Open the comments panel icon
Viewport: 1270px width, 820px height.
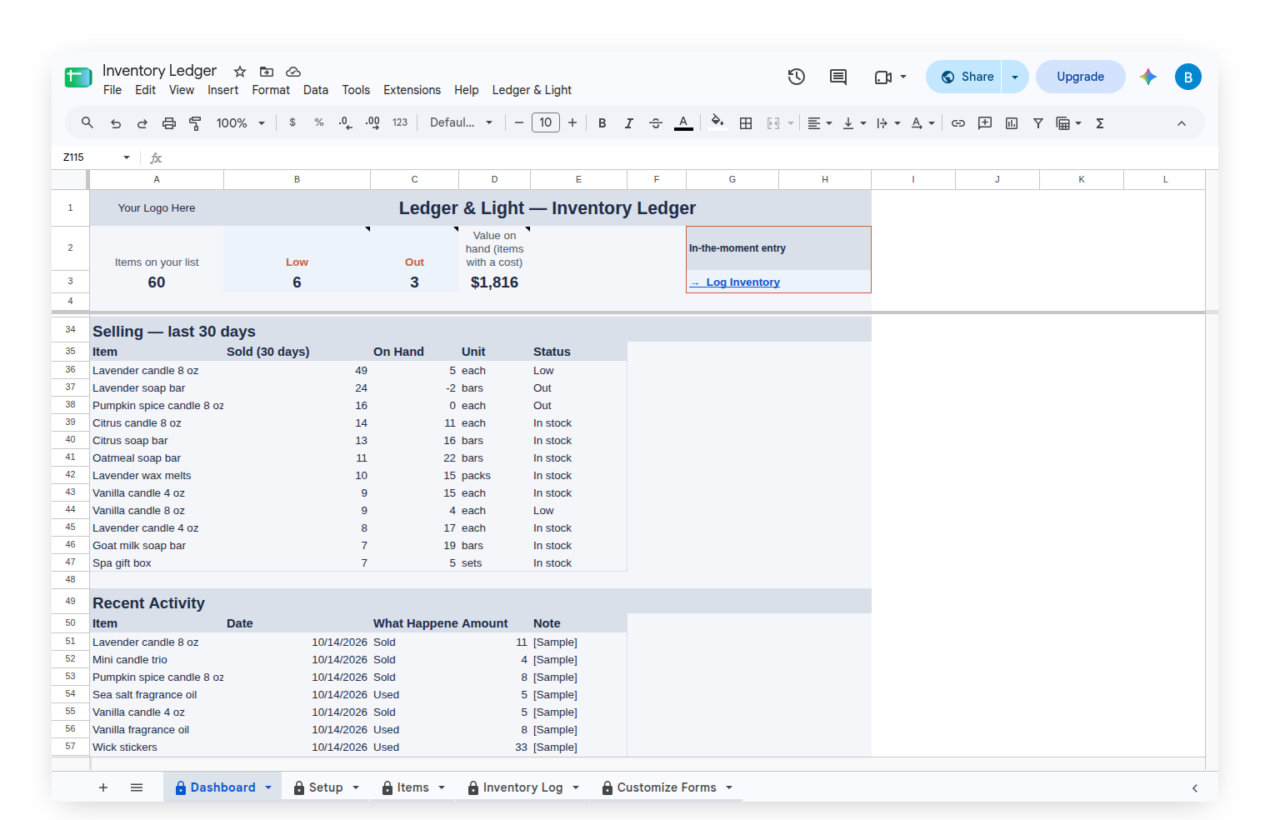(838, 77)
